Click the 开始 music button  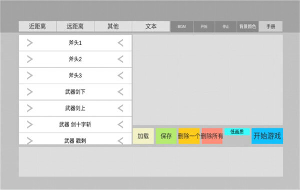click(x=204, y=27)
